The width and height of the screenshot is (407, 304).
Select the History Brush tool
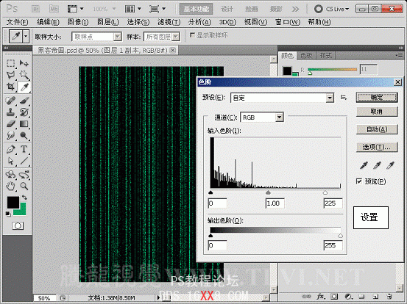pos(24,112)
